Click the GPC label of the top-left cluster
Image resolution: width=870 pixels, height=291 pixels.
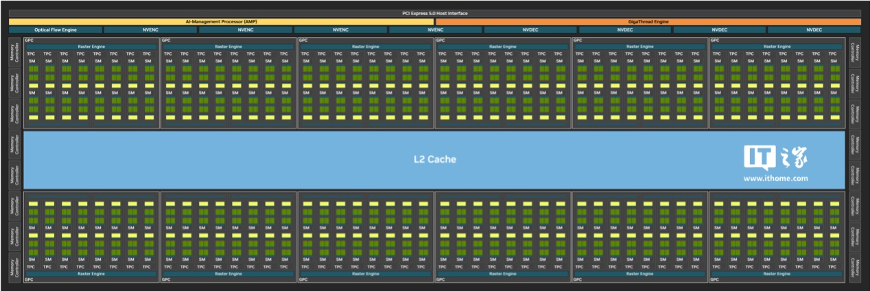click(x=29, y=40)
